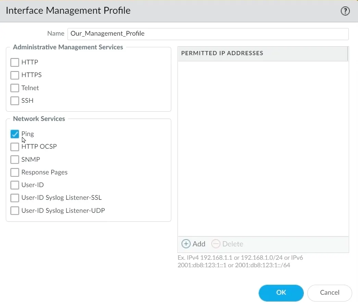Enable User-ID Syslog Listener-SSL
This screenshot has width=358, height=306.
click(15, 198)
